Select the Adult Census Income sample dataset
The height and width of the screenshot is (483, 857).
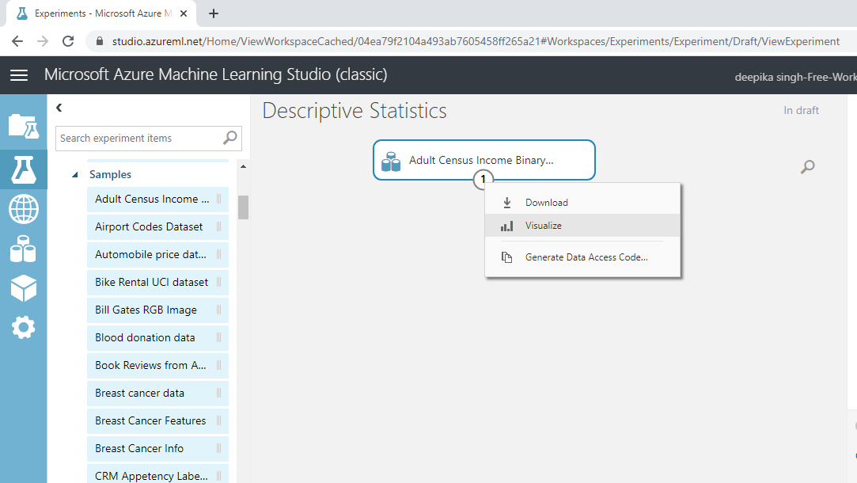(x=157, y=199)
